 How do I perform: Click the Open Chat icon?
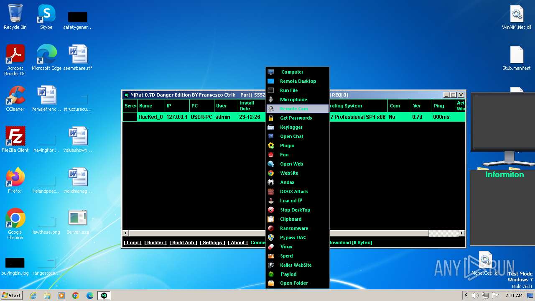(x=271, y=136)
